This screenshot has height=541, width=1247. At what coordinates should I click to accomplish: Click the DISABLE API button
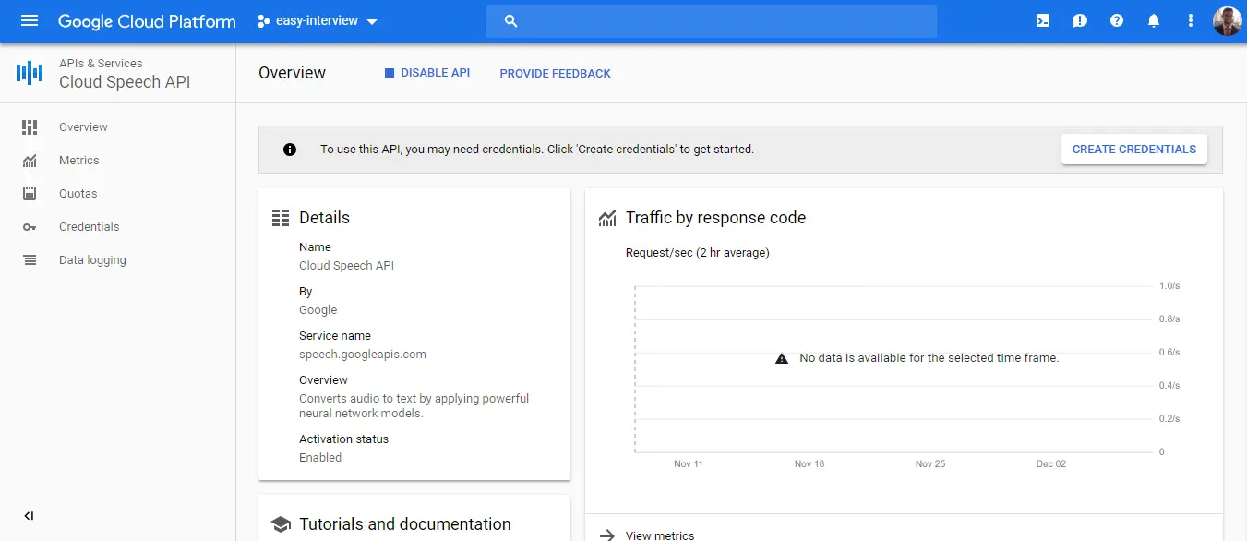427,73
